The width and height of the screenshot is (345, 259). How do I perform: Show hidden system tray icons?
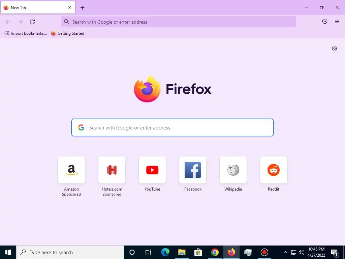point(285,252)
